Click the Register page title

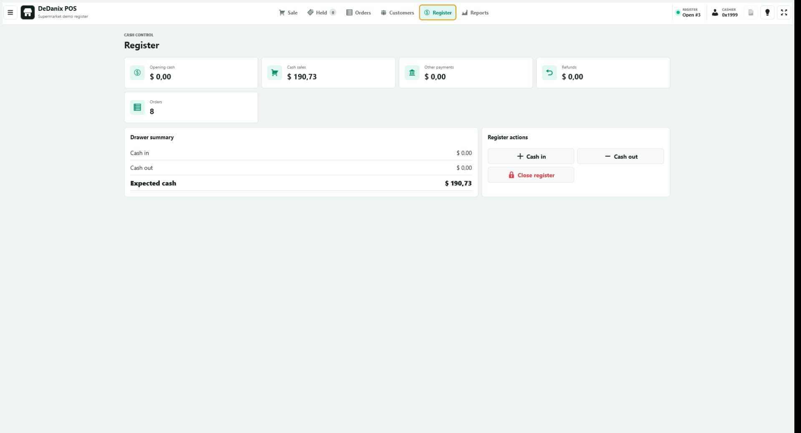pyautogui.click(x=141, y=45)
